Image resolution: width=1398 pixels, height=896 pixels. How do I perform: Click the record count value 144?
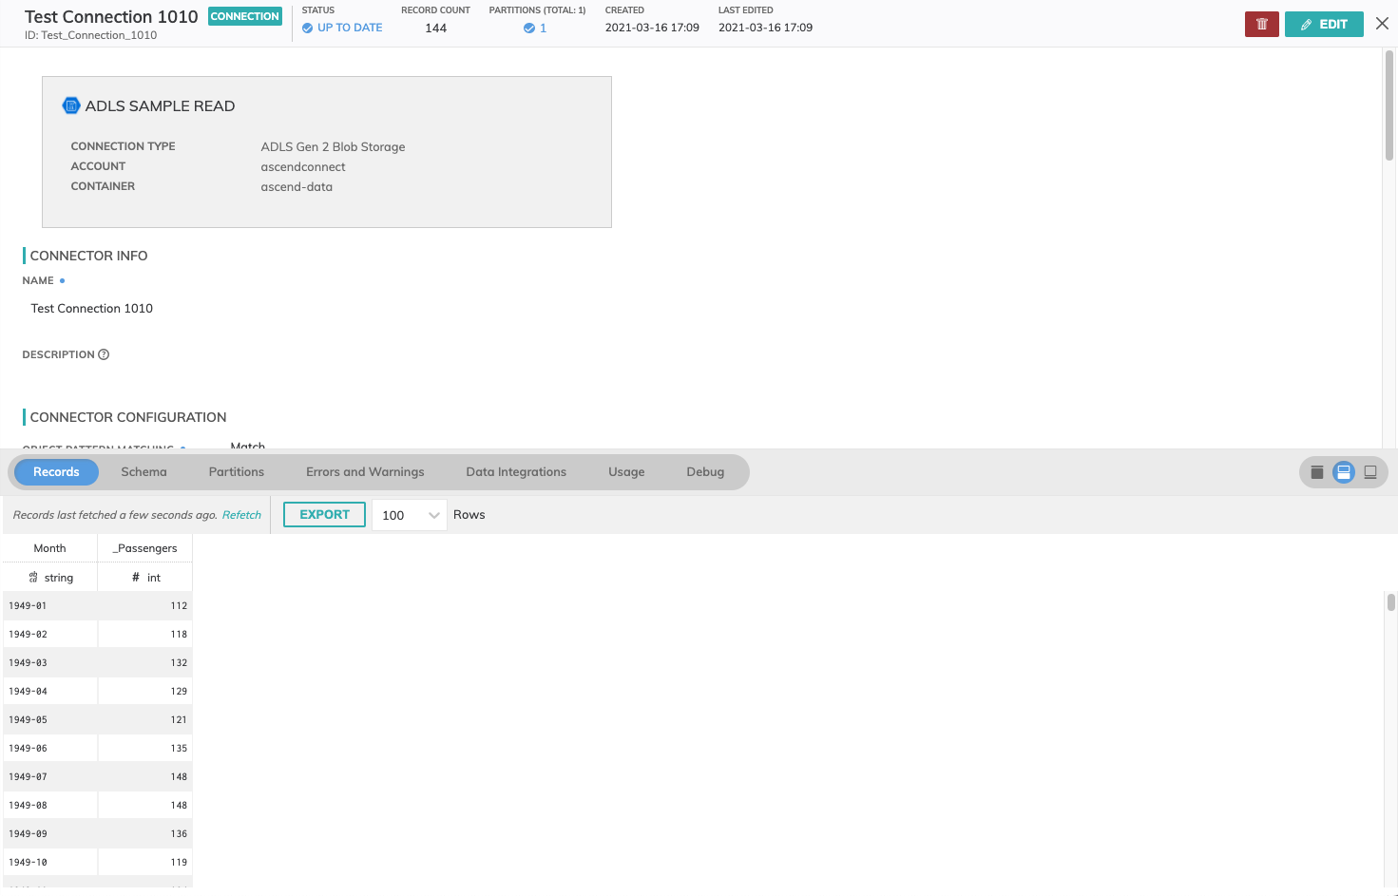pyautogui.click(x=435, y=29)
